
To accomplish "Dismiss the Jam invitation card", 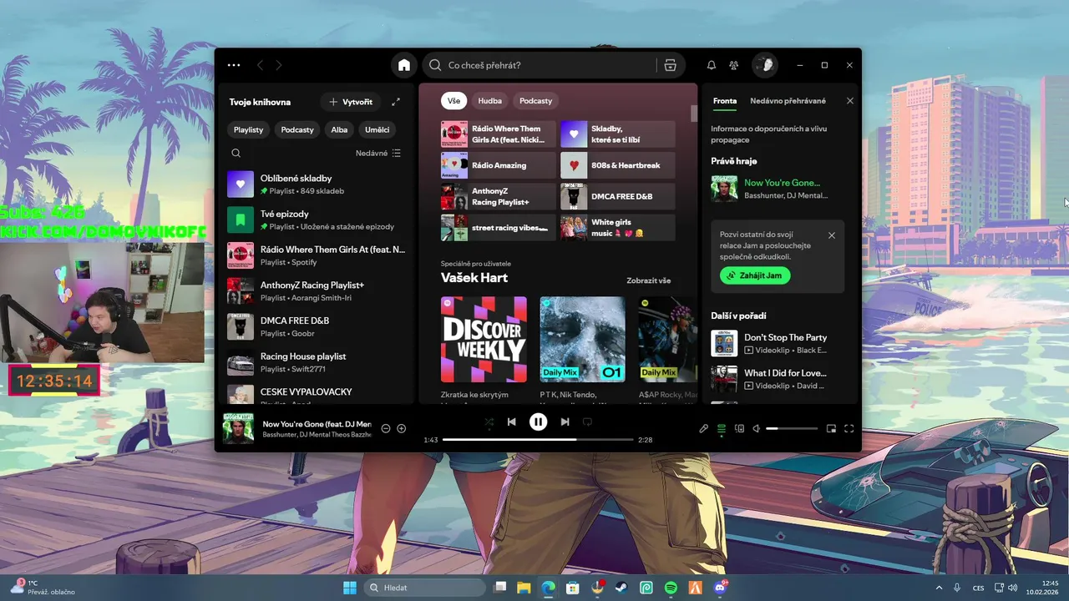I will point(832,235).
